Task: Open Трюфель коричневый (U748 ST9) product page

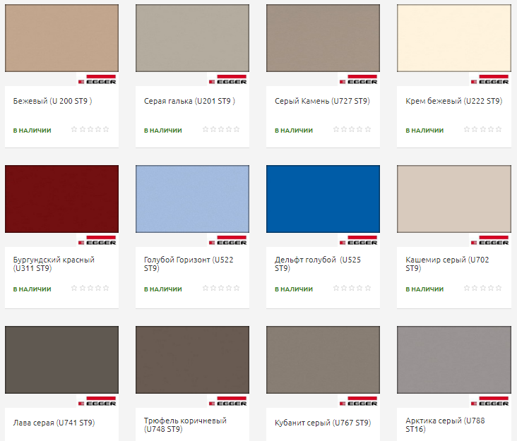Action: tap(185, 425)
